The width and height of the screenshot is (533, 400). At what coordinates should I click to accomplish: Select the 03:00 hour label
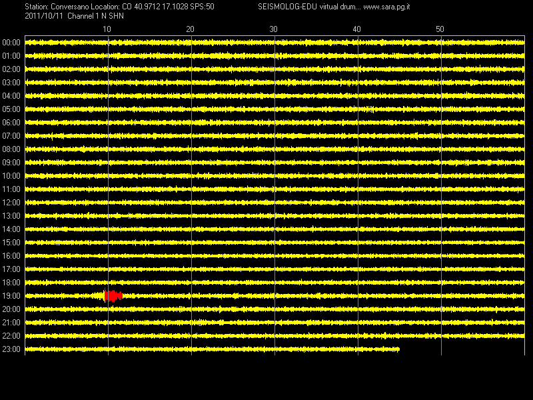[11, 83]
